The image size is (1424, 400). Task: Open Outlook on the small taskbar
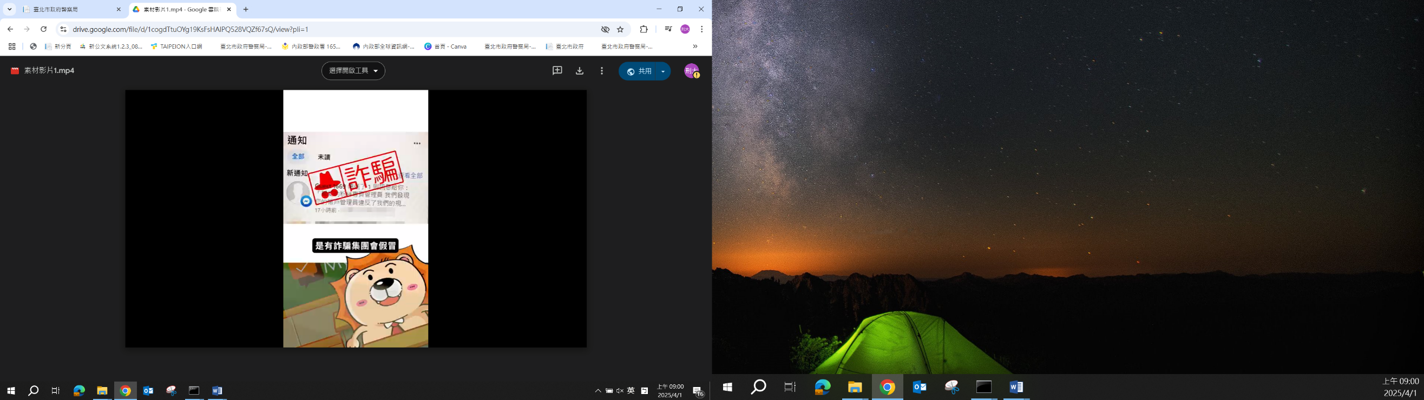pos(148,391)
